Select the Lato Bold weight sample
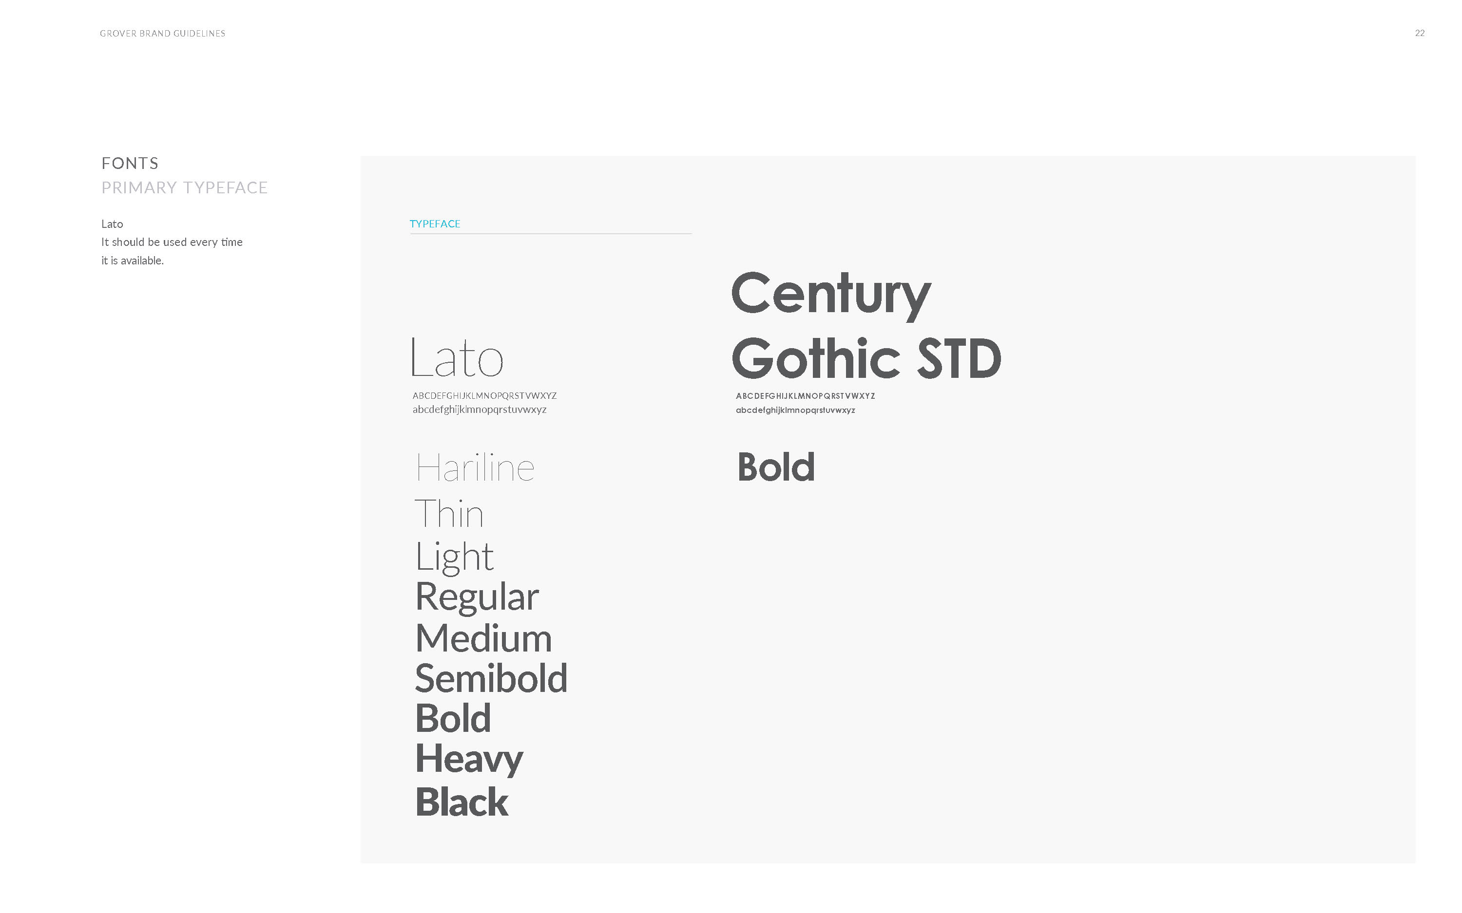The width and height of the screenshot is (1462, 913). 453,719
